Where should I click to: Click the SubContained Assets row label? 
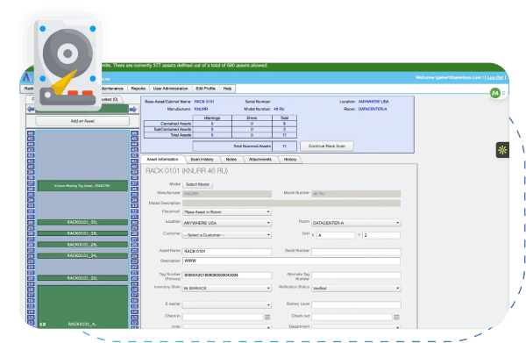click(x=173, y=130)
